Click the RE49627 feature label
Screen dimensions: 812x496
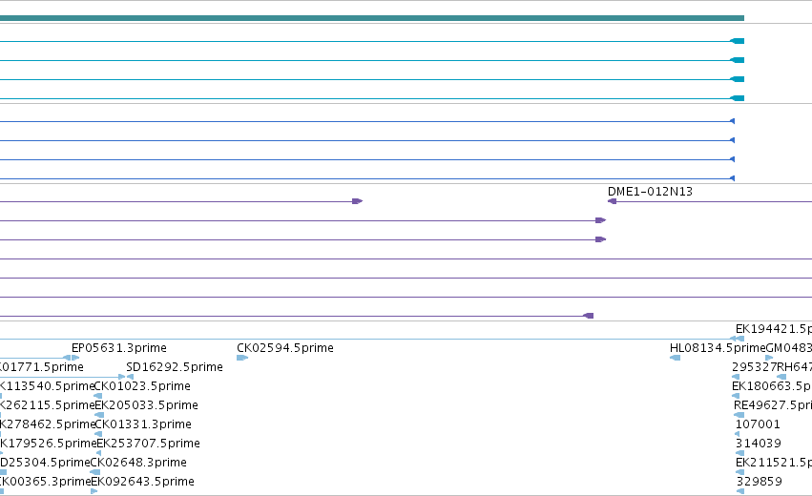pyautogui.click(x=773, y=405)
